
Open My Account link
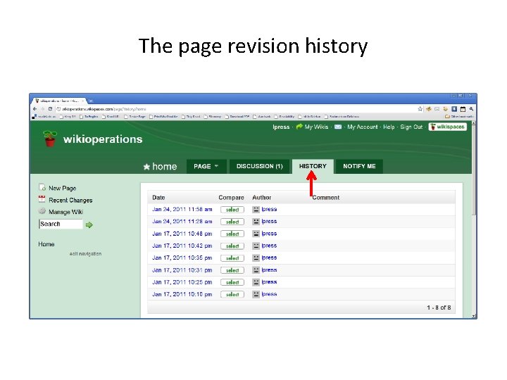coord(363,127)
